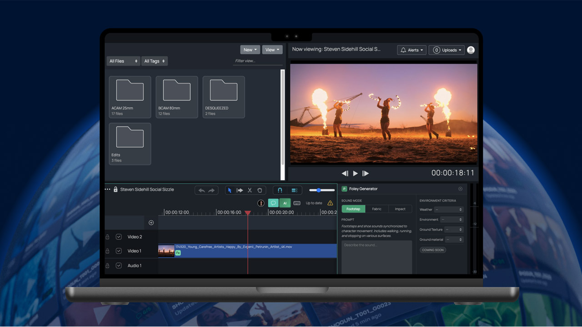The width and height of the screenshot is (582, 327).
Task: Click the 00:00:16:00 mark on timeline ruler
Action: [229, 212]
